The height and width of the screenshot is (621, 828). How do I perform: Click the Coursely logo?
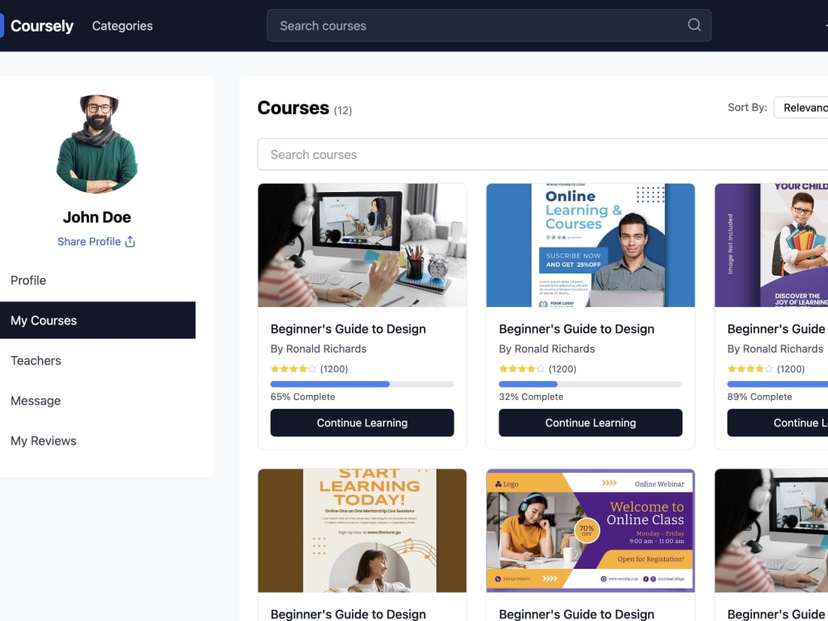pyautogui.click(x=37, y=26)
